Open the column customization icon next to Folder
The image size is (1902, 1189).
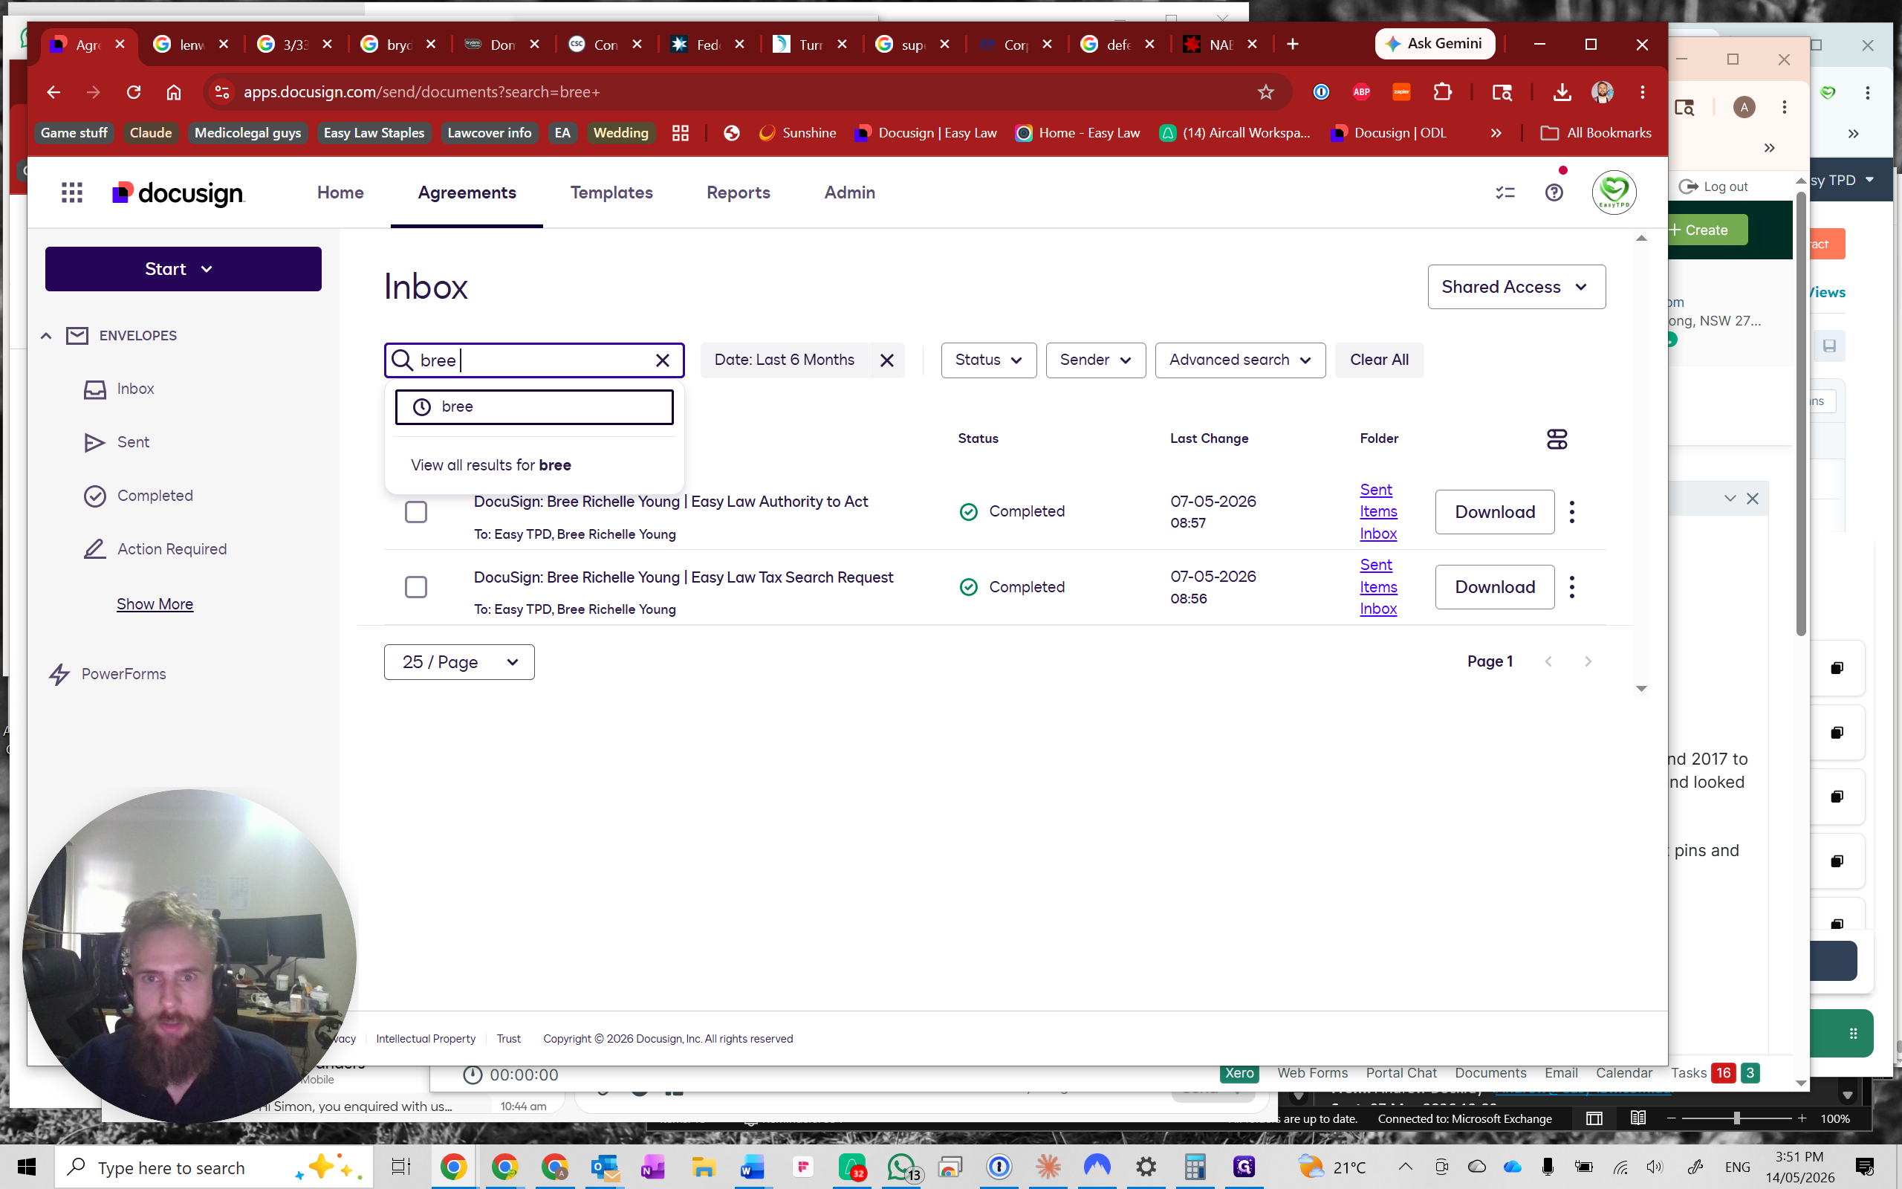1557,438
